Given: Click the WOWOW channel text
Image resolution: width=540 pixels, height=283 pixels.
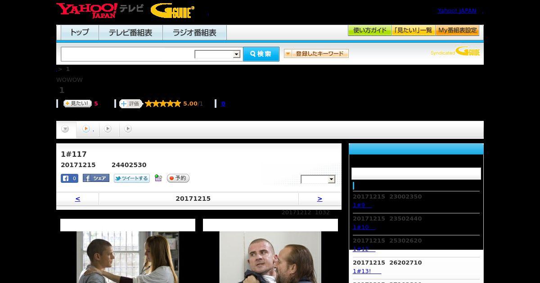Looking at the screenshot, I should tap(69, 80).
